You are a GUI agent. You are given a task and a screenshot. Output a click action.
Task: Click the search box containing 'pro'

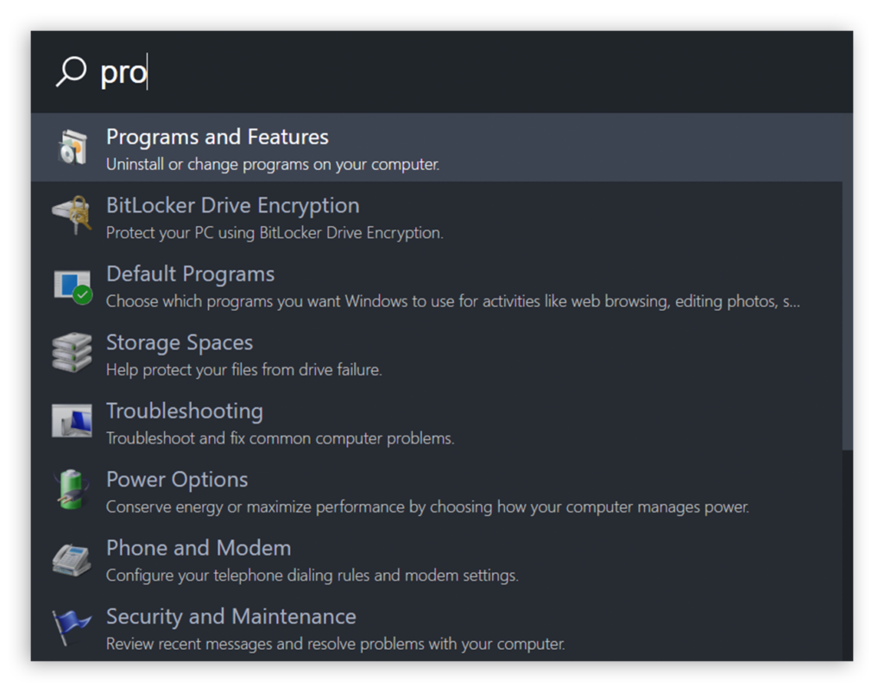point(441,72)
